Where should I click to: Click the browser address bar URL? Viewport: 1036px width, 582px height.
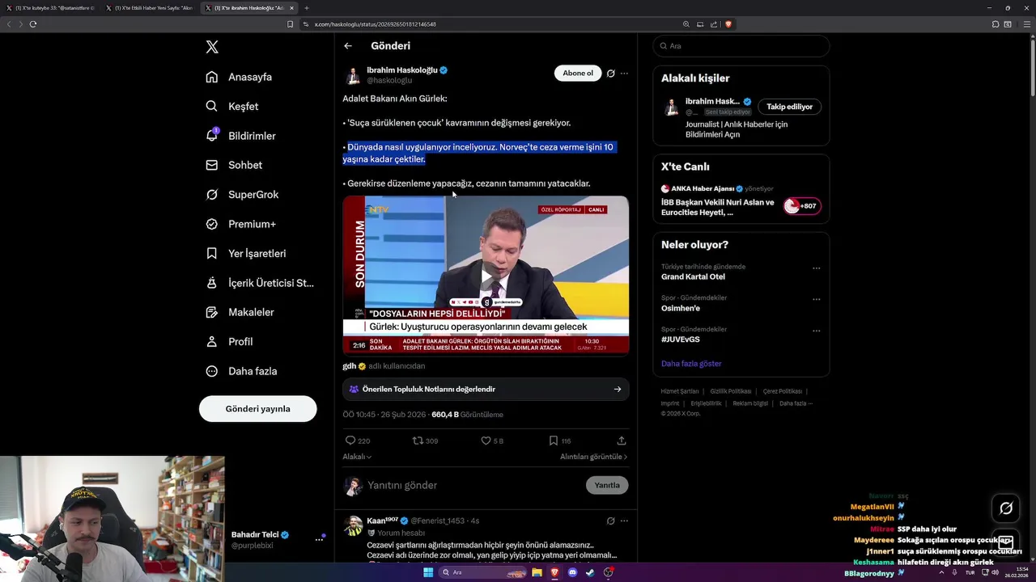[x=376, y=24]
